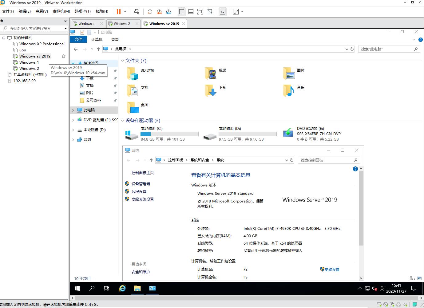
Task: Enter full screen mode for the VM
Action: 200,11
